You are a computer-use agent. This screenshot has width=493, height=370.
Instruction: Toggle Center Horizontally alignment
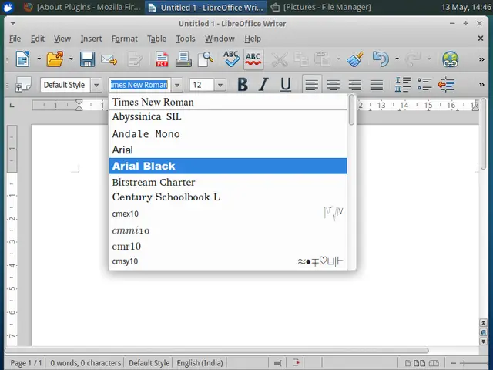click(x=333, y=85)
